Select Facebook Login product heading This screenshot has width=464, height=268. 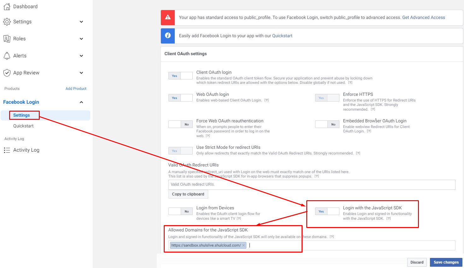click(21, 102)
